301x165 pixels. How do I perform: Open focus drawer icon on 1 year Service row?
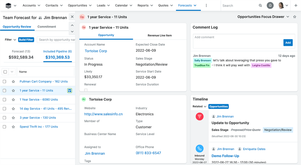click(70, 91)
